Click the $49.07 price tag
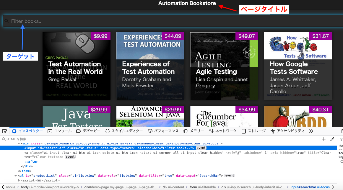 click(247, 36)
